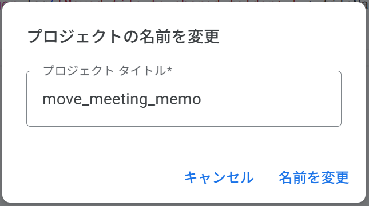Focus the プロジェクト タイトル input field
This screenshot has height=206, width=369.
184,99
